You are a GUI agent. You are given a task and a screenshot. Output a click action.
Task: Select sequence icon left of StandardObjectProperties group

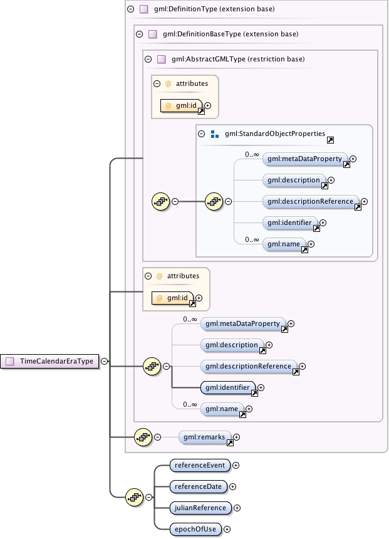(160, 201)
